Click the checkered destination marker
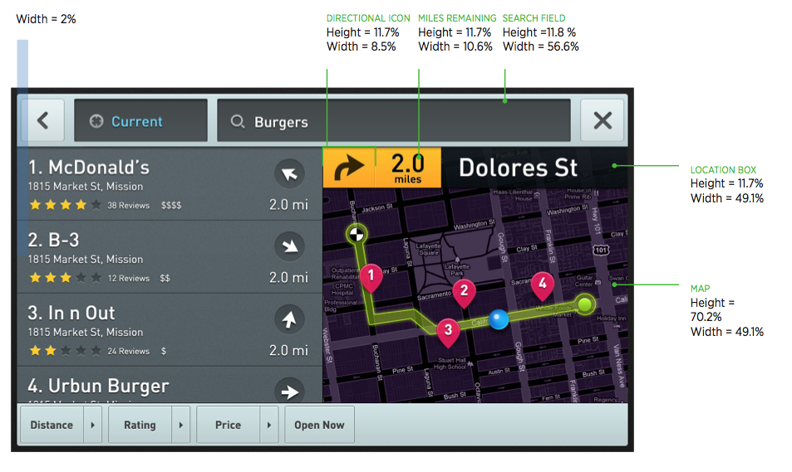The image size is (792, 472). (x=357, y=234)
